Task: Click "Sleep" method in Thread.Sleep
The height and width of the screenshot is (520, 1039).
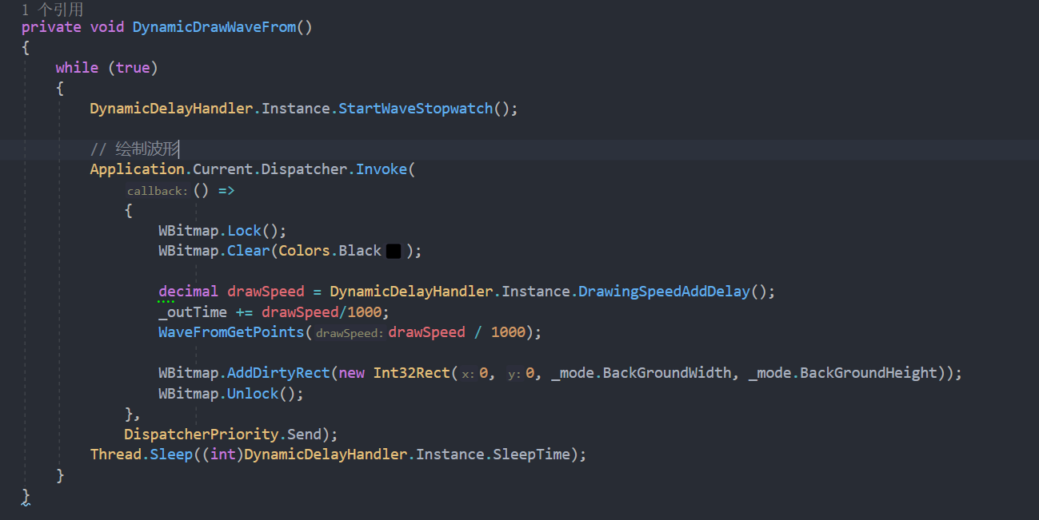Action: click(171, 455)
